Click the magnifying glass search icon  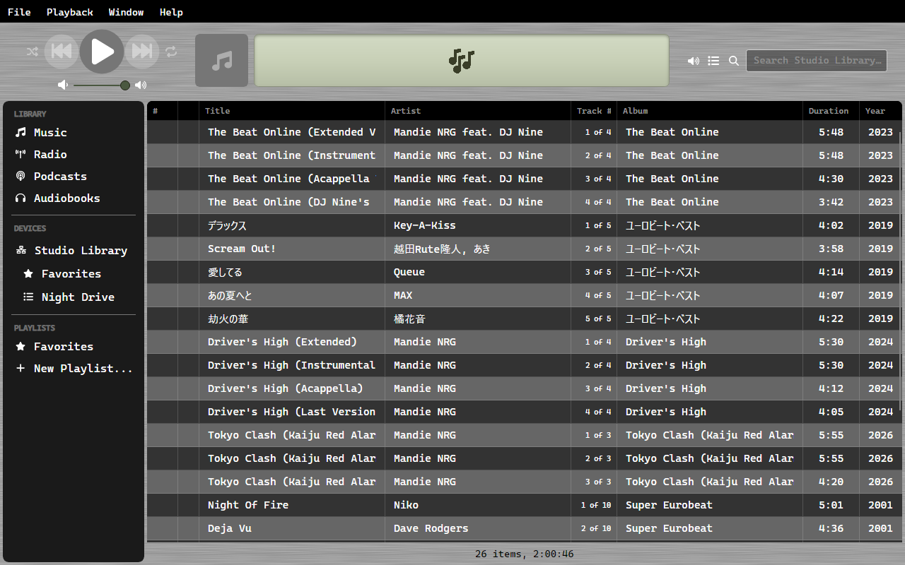click(734, 61)
